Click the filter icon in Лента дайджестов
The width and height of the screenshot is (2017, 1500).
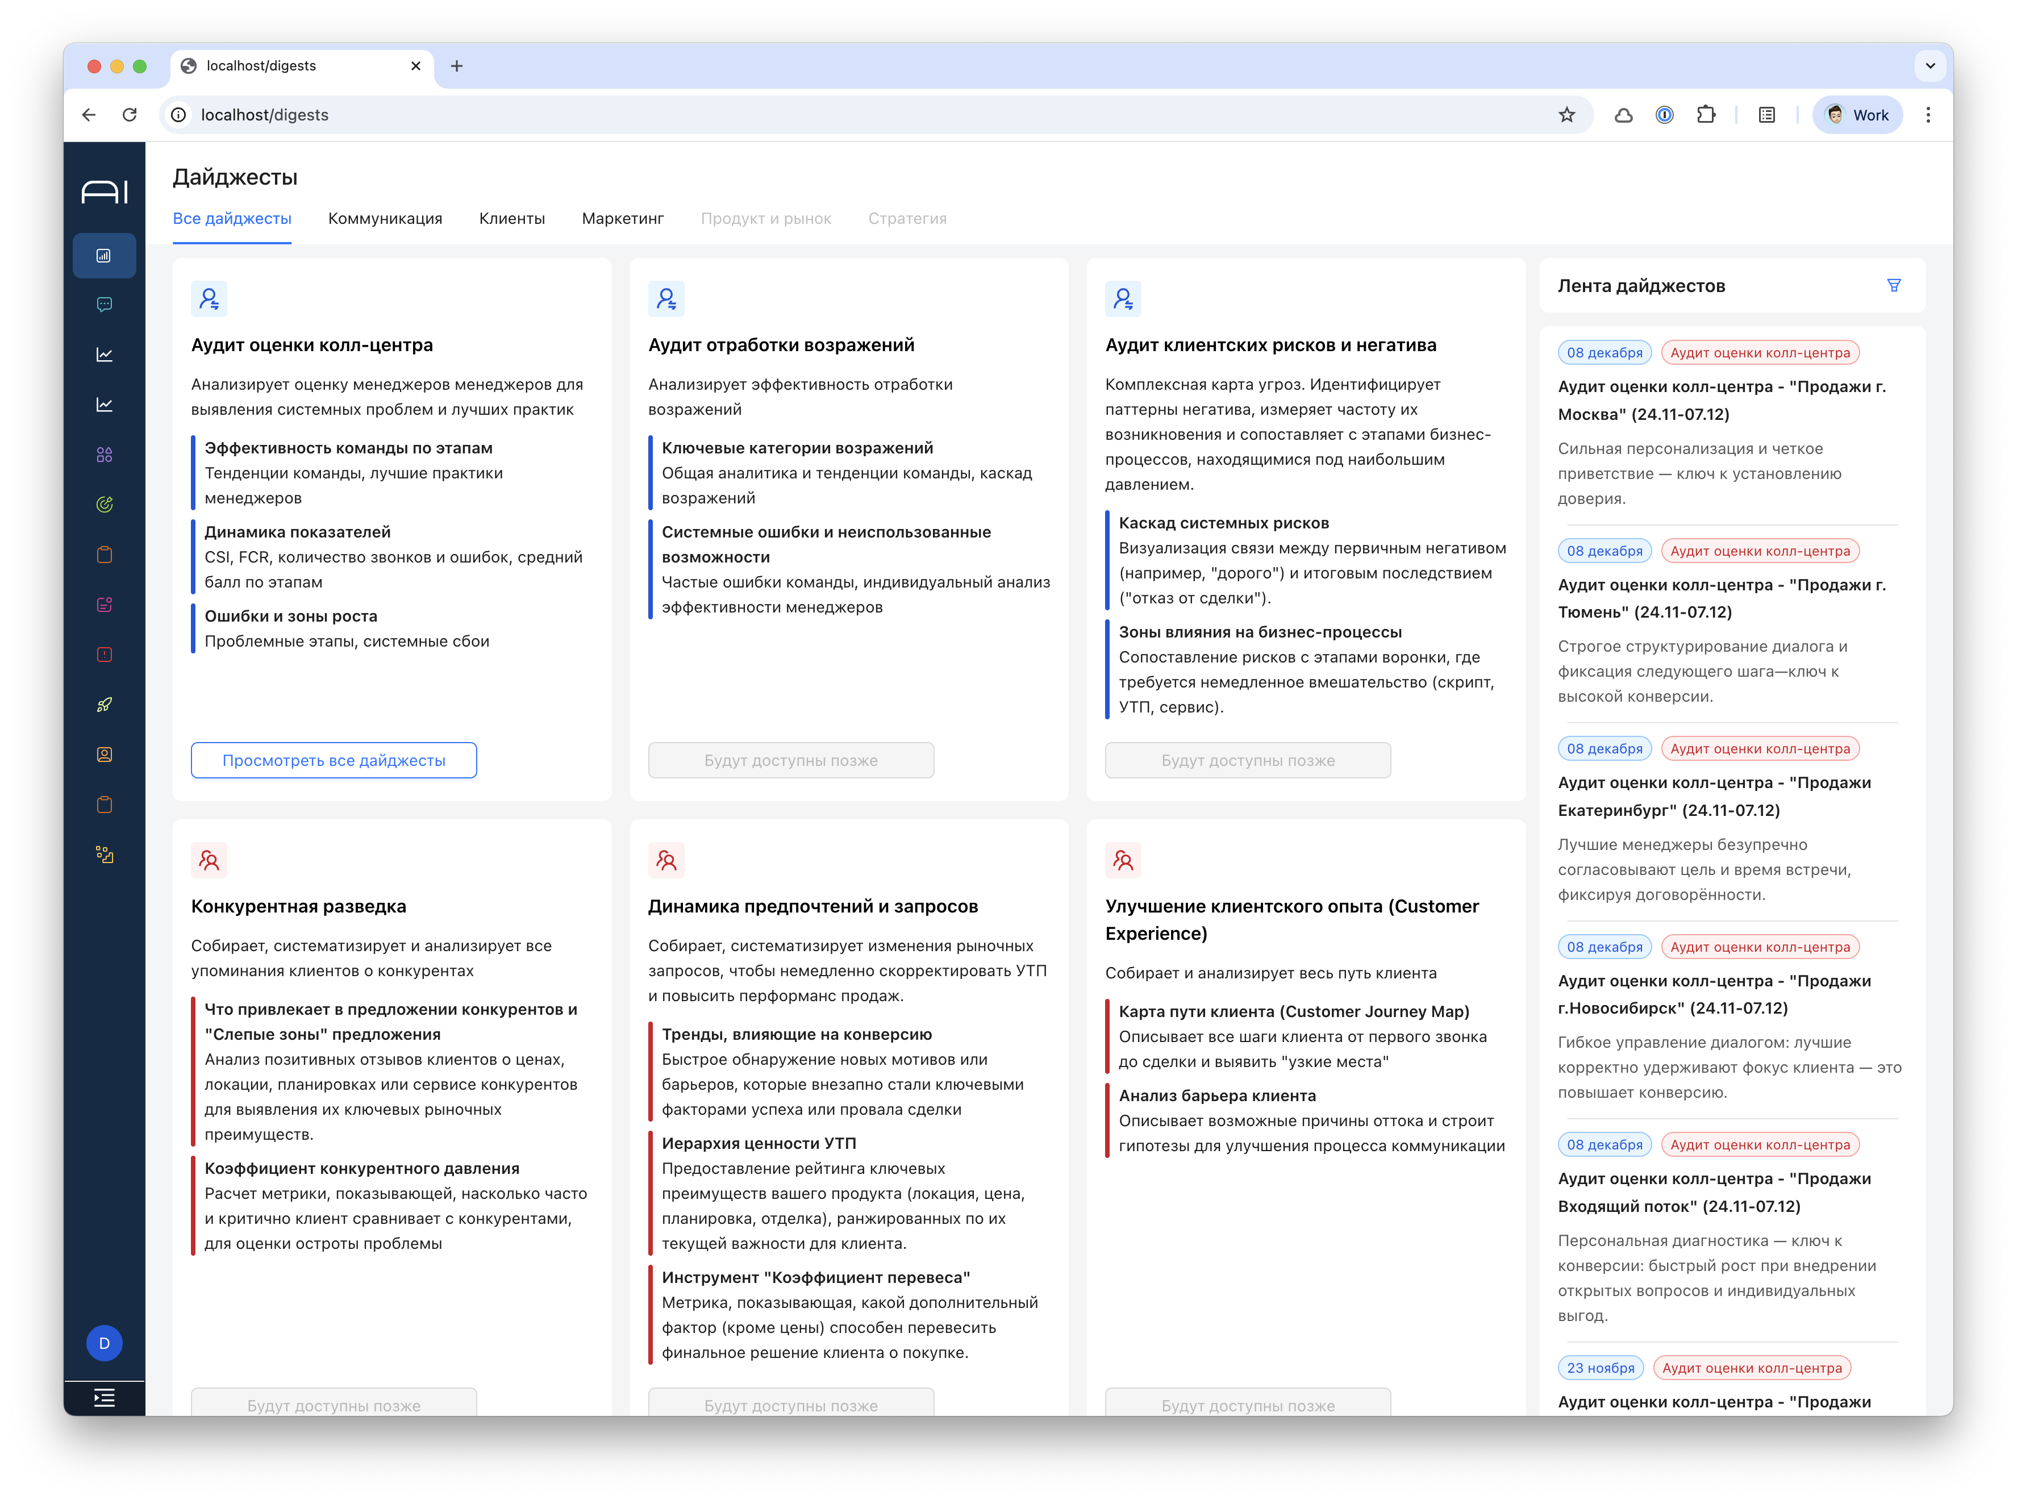1894,286
